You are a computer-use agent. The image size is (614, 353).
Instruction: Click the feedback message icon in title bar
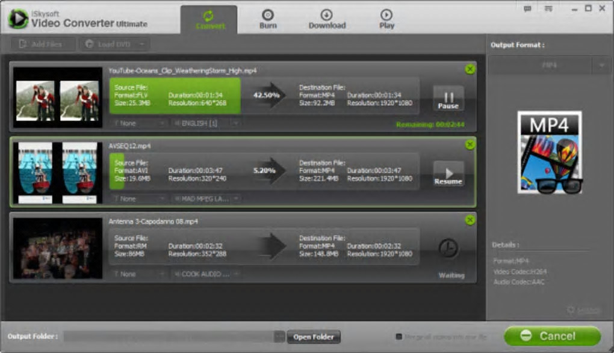click(527, 8)
